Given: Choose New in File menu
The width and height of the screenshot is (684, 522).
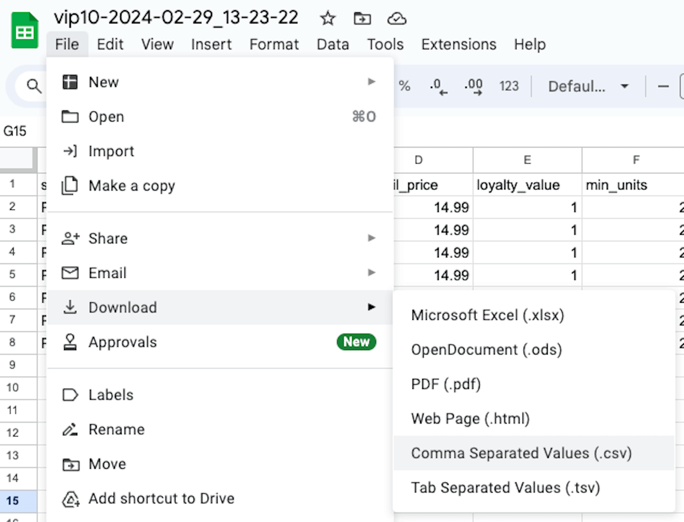Looking at the screenshot, I should pos(220,82).
